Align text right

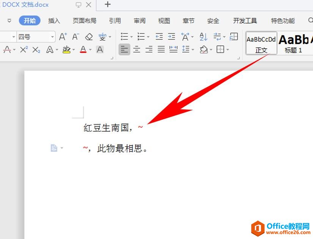pos(149,49)
